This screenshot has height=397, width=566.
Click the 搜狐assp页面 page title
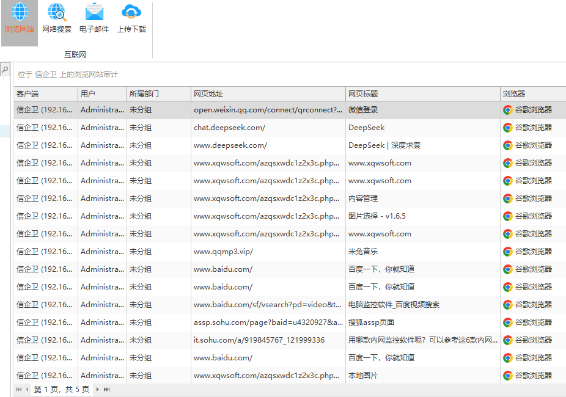371,322
